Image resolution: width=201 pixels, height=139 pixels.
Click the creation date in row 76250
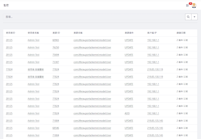coord(182,47)
